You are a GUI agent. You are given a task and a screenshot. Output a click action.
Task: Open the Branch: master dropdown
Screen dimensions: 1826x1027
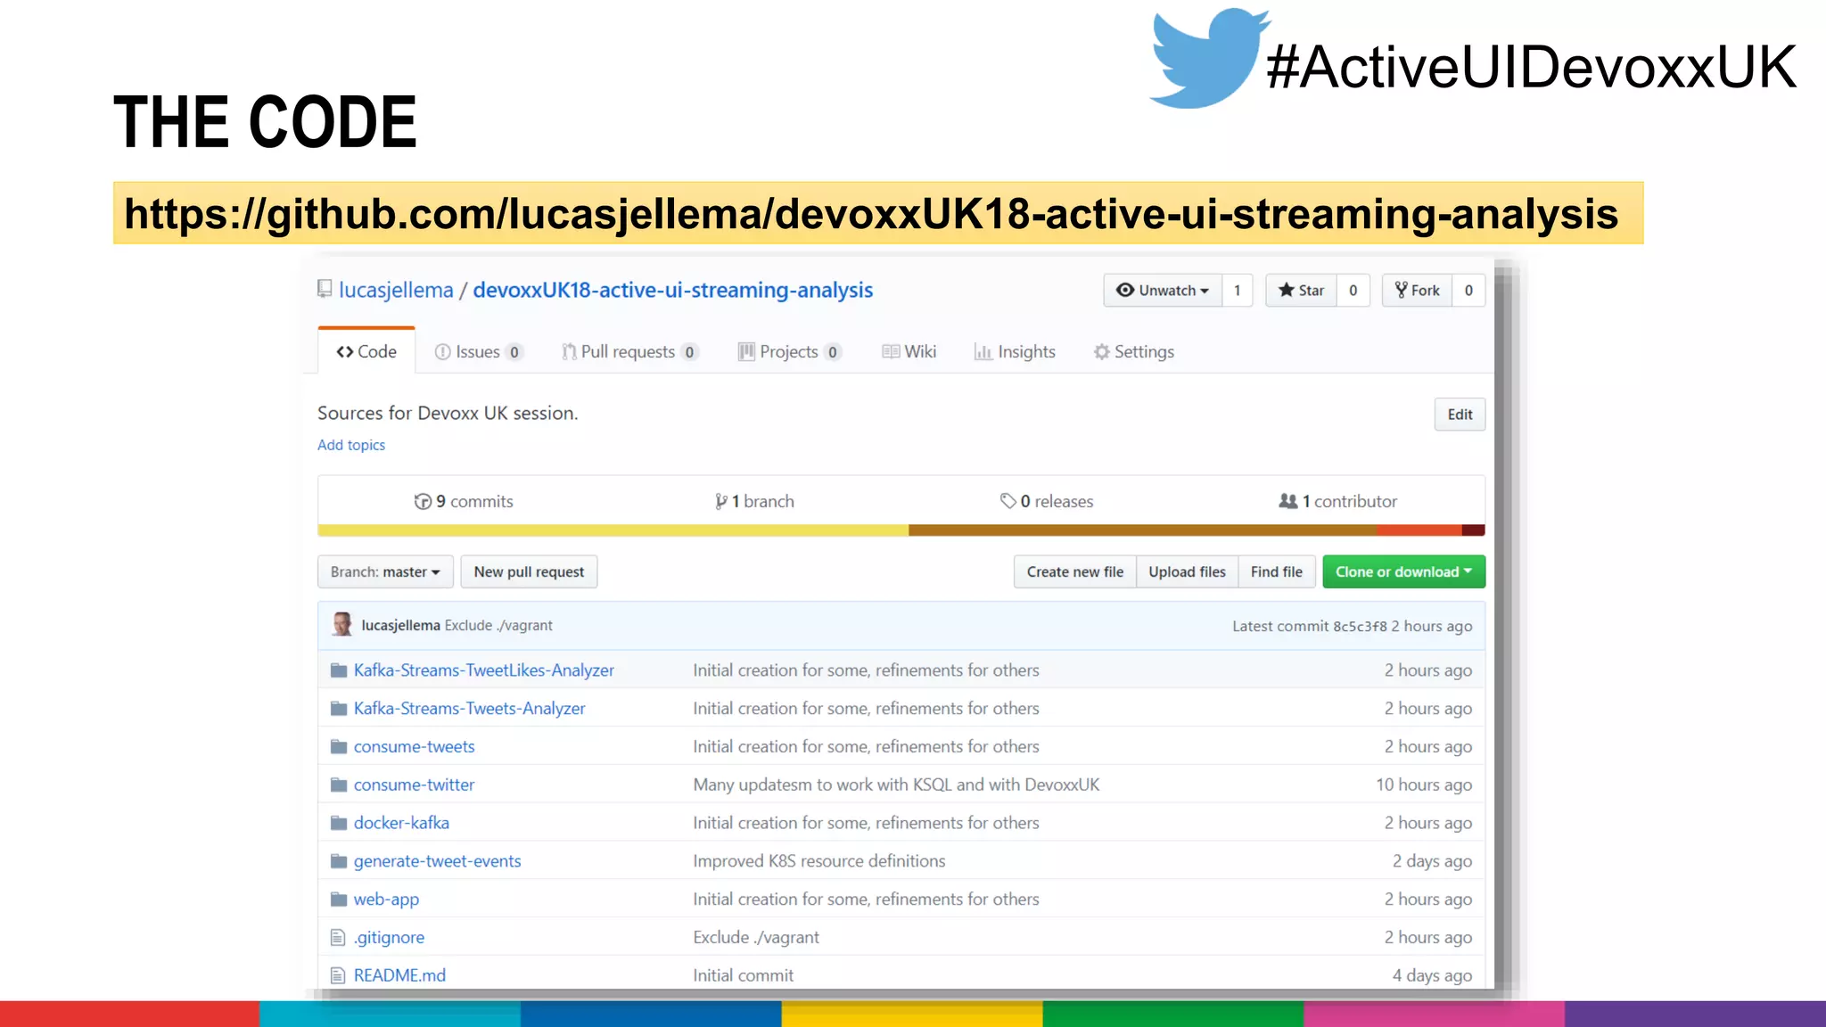pyautogui.click(x=385, y=572)
